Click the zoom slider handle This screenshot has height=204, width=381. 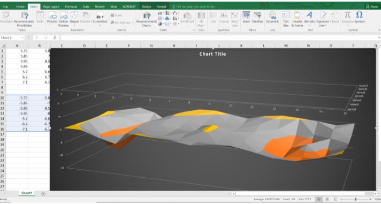point(356,199)
